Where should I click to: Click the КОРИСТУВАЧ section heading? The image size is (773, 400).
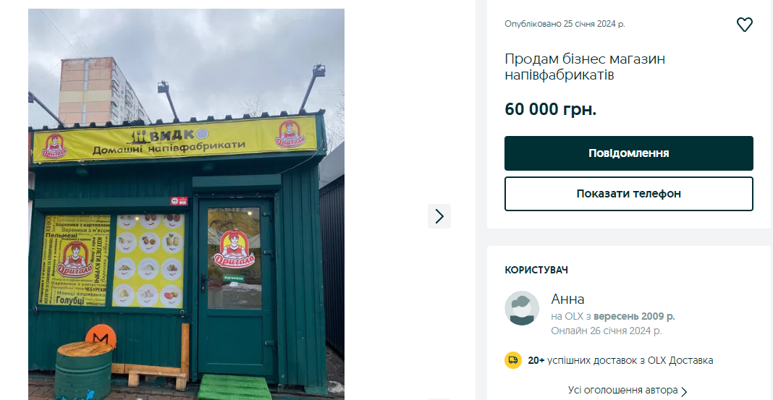[536, 270]
